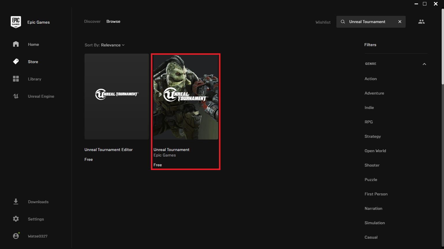Click the Watse0327 profile avatar icon
Image resolution: width=444 pixels, height=249 pixels.
[x=16, y=236]
